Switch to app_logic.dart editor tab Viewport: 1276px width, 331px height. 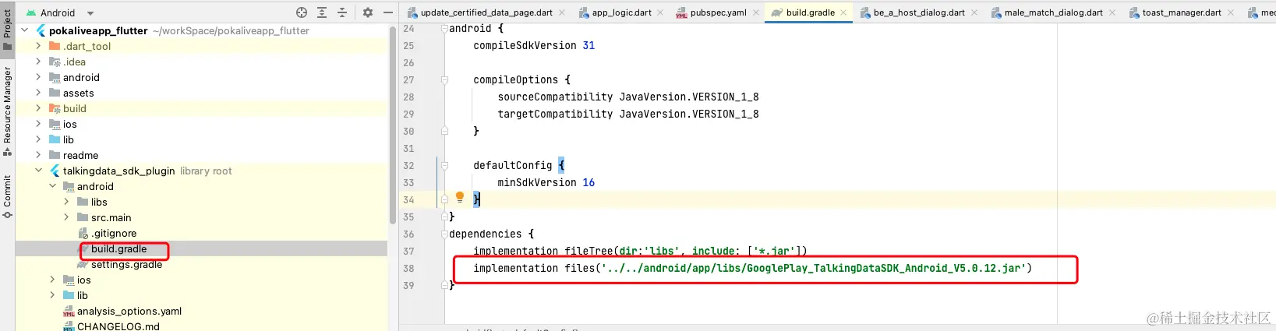621,12
